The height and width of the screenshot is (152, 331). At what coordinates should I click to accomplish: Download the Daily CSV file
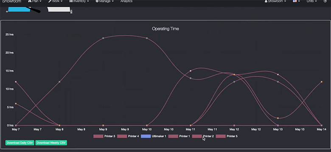point(20,143)
